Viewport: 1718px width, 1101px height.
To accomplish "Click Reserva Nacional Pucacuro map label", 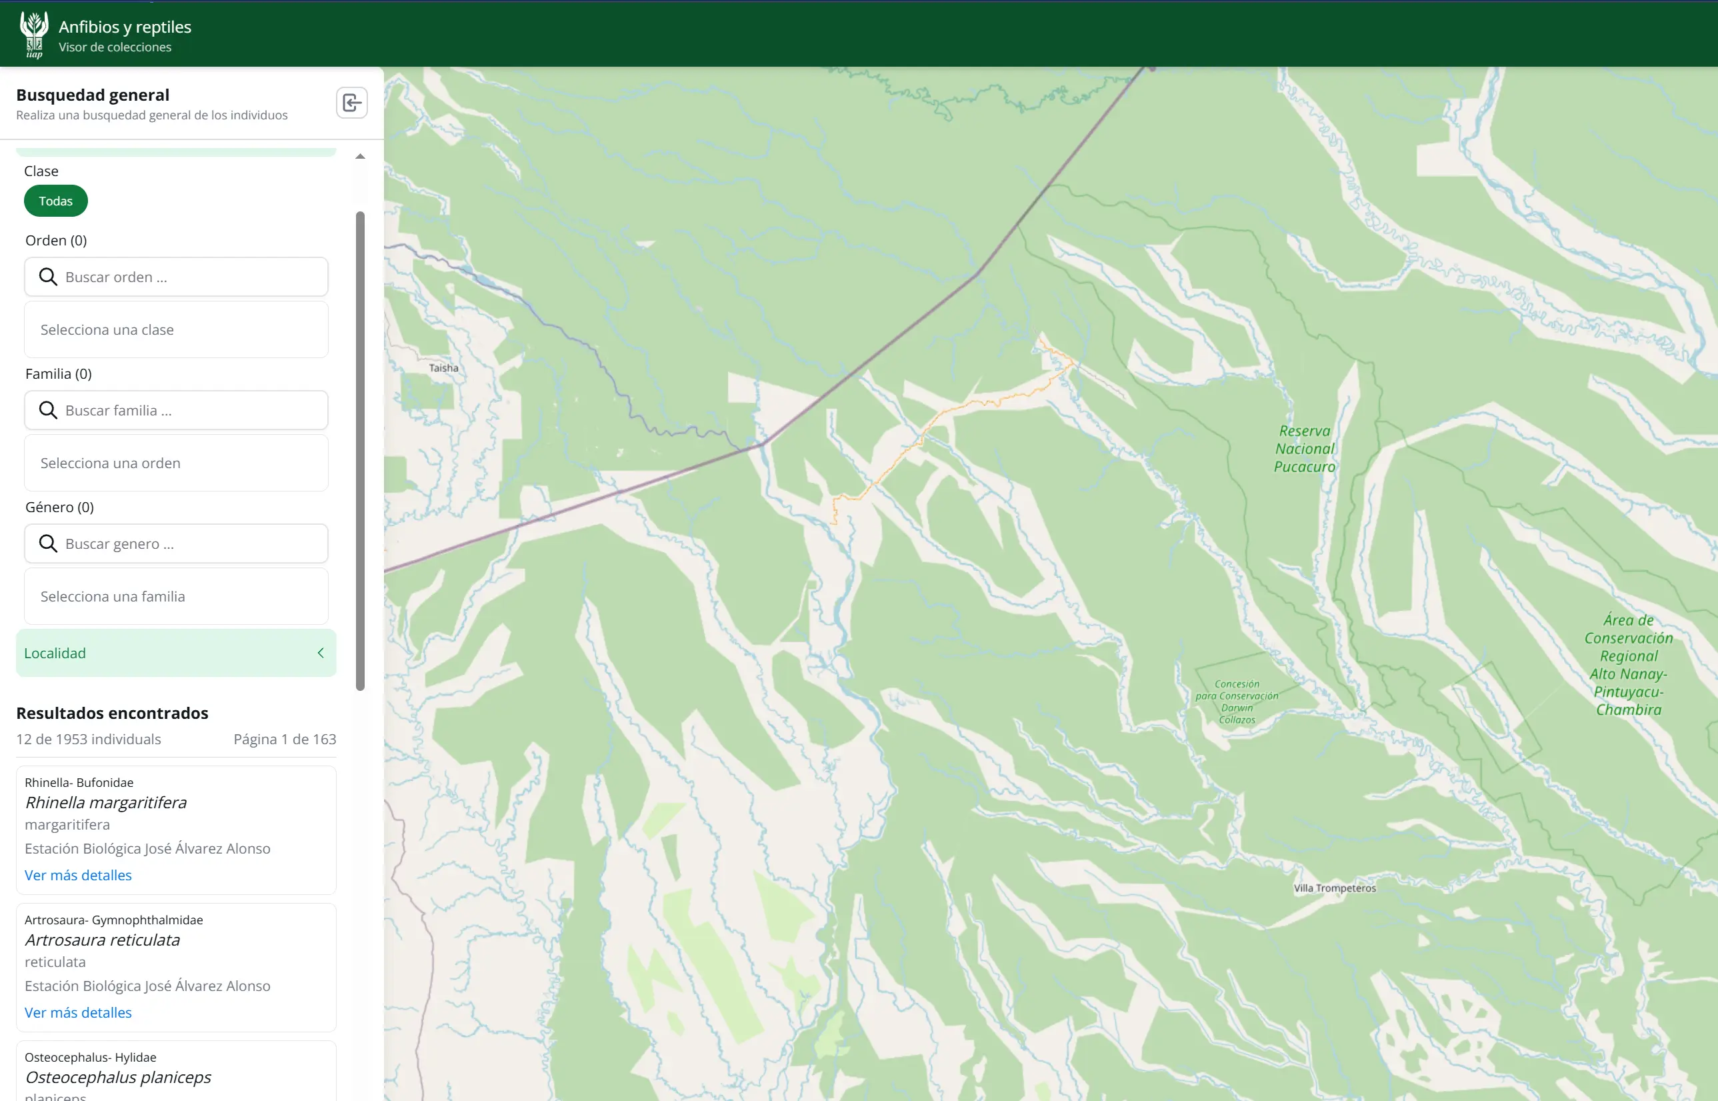I will (x=1304, y=449).
